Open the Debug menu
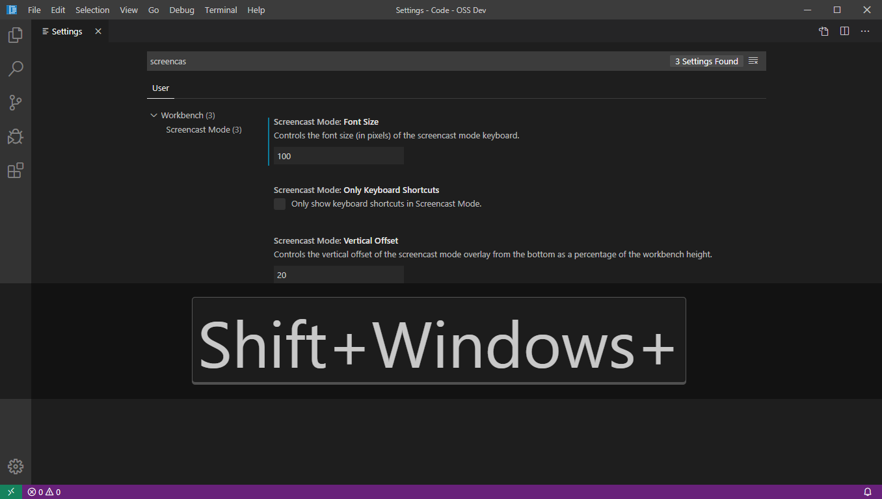Viewport: 882px width, 499px height. click(x=181, y=10)
